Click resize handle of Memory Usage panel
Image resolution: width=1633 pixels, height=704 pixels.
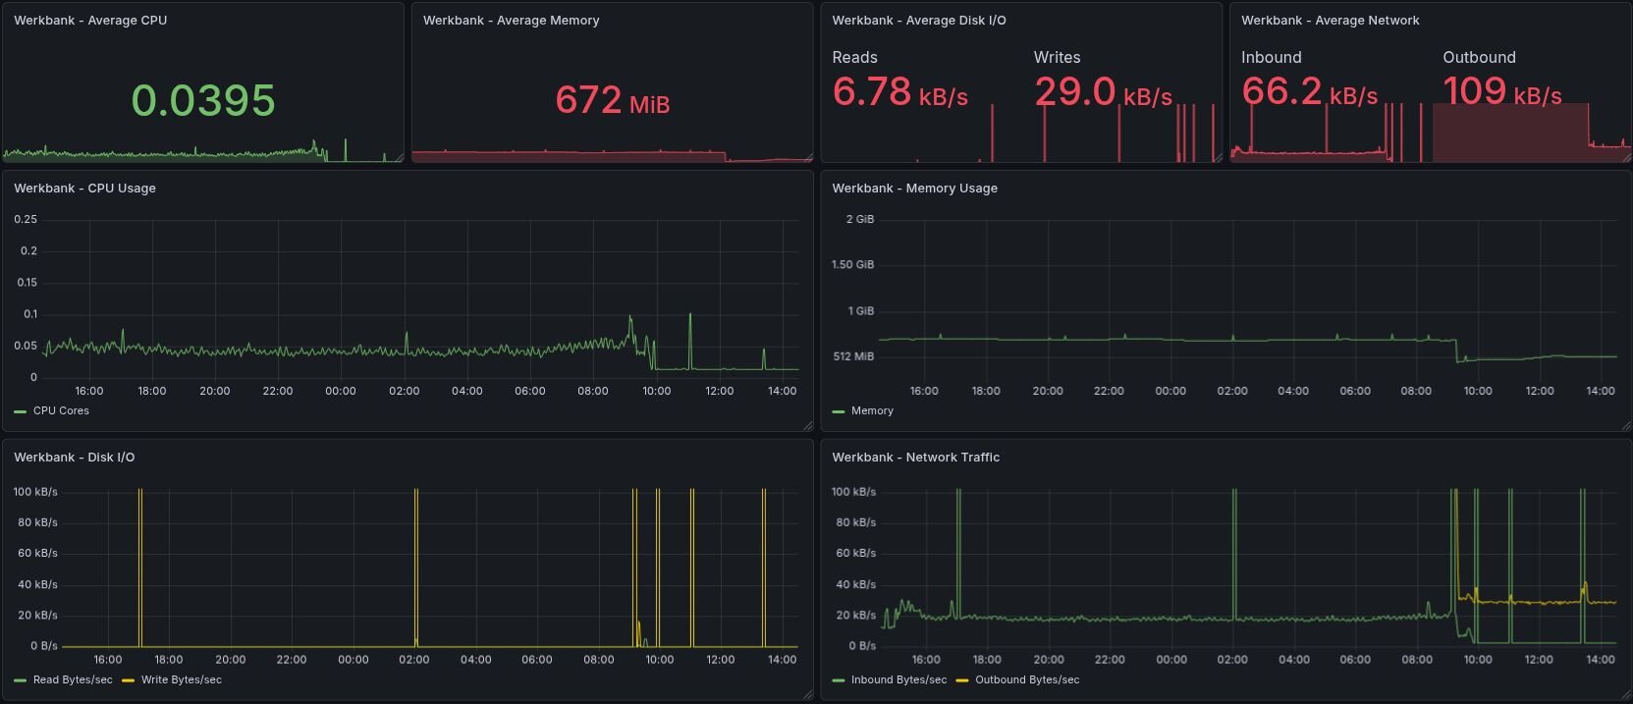pos(1626,426)
